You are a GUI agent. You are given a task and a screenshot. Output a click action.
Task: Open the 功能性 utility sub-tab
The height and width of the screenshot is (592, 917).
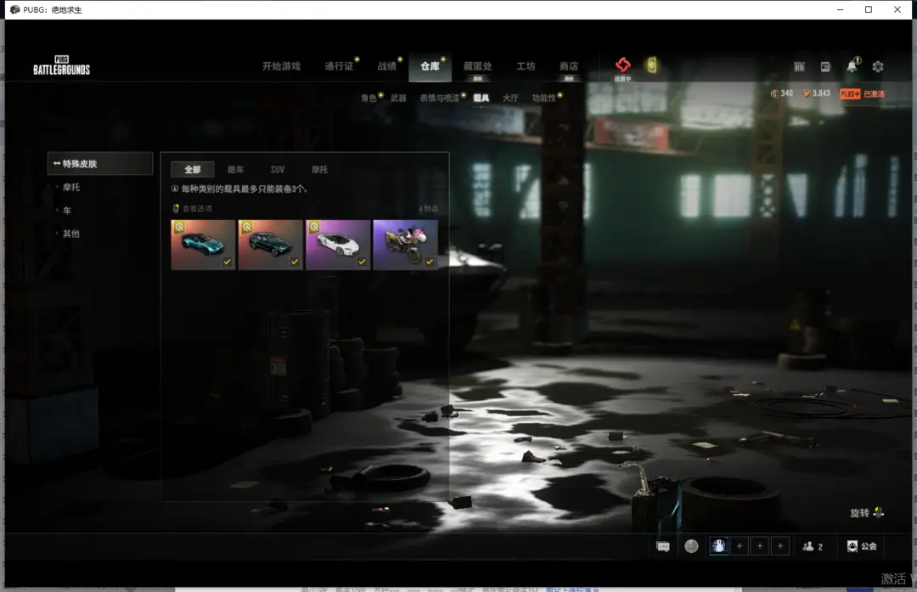coord(544,98)
